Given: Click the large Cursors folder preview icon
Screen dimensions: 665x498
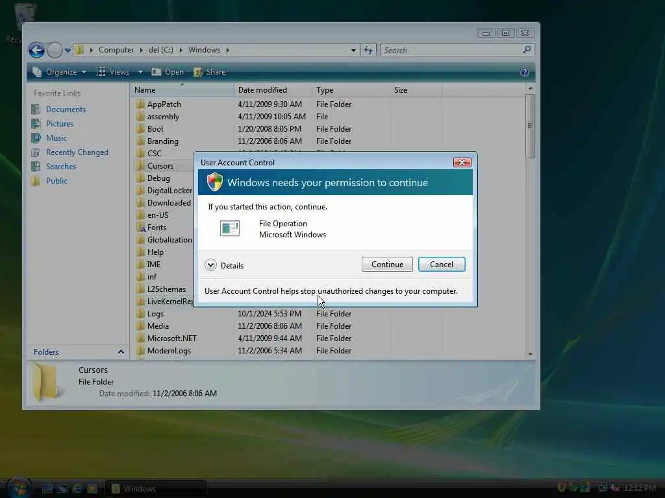Looking at the screenshot, I should (x=46, y=382).
